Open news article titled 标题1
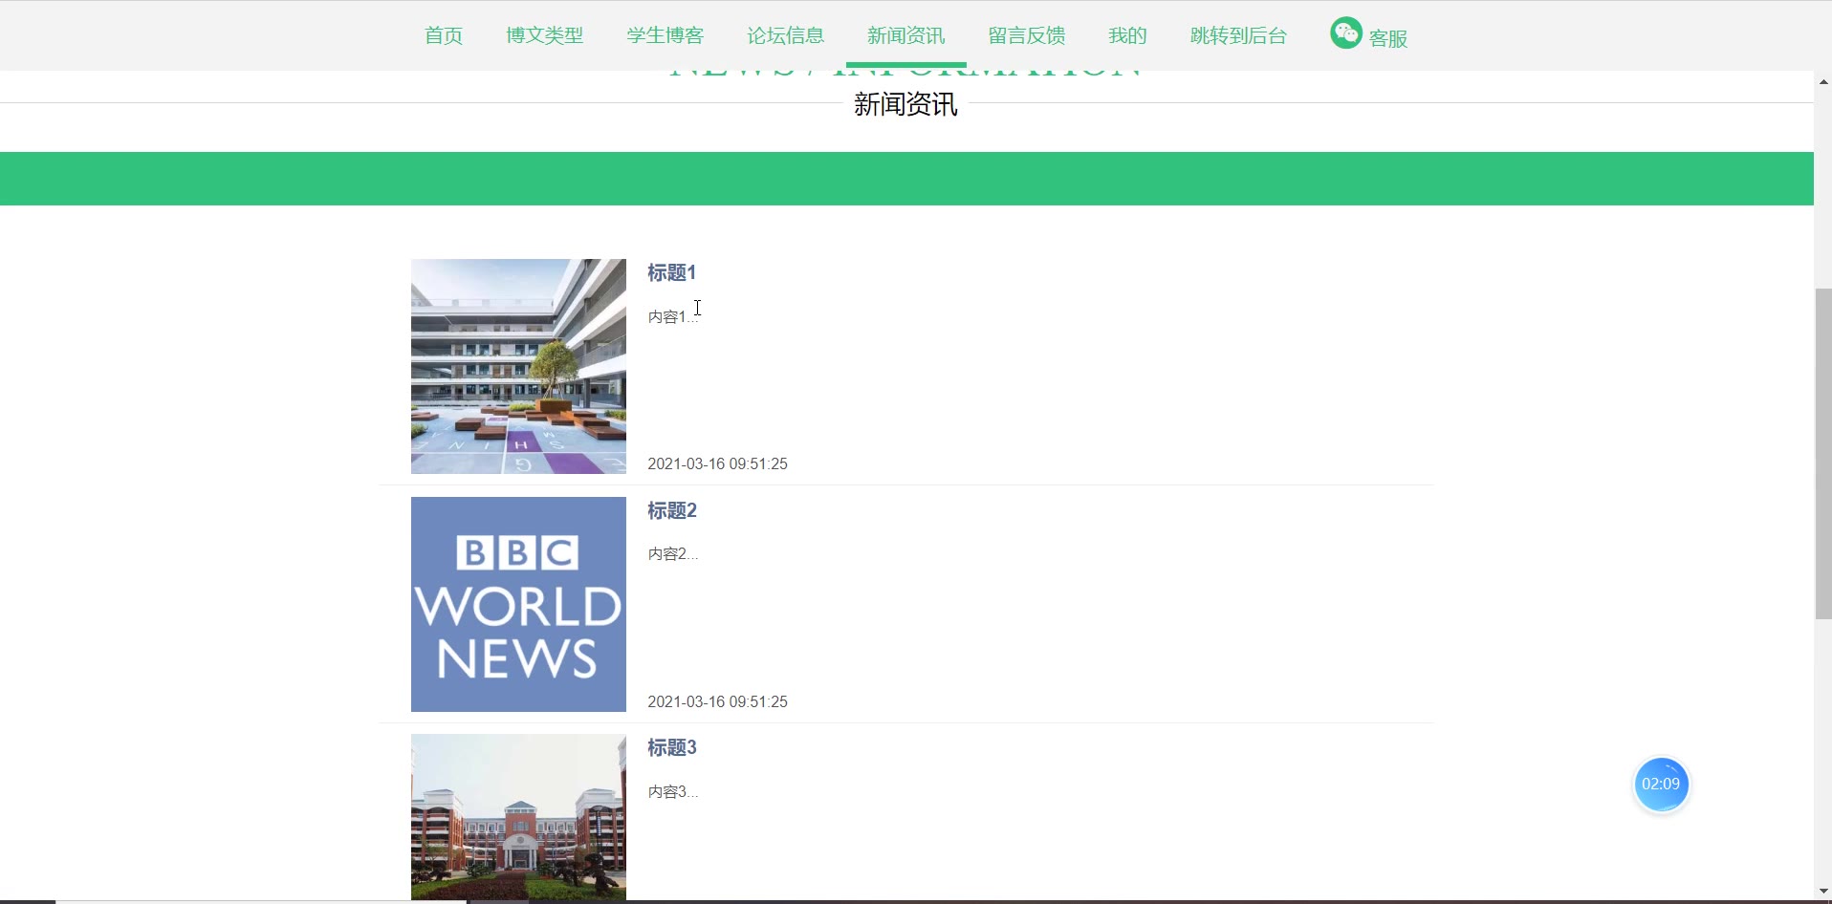1832x904 pixels. point(671,273)
